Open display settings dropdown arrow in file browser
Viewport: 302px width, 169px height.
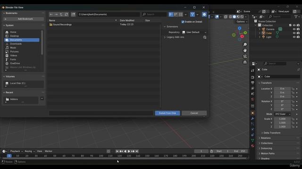coord(185,15)
